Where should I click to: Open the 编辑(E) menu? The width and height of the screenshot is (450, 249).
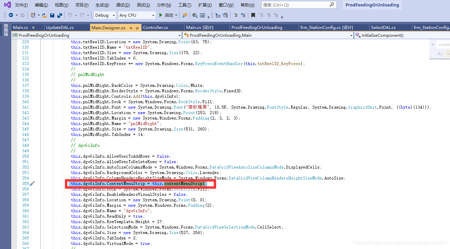[x=41, y=5]
